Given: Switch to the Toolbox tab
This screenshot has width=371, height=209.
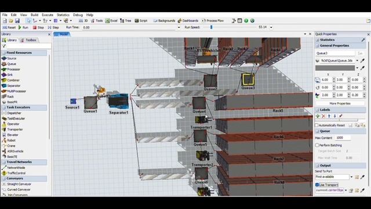Looking at the screenshot, I should [28, 40].
